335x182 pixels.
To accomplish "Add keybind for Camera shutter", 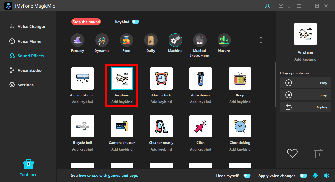I will tap(122, 149).
